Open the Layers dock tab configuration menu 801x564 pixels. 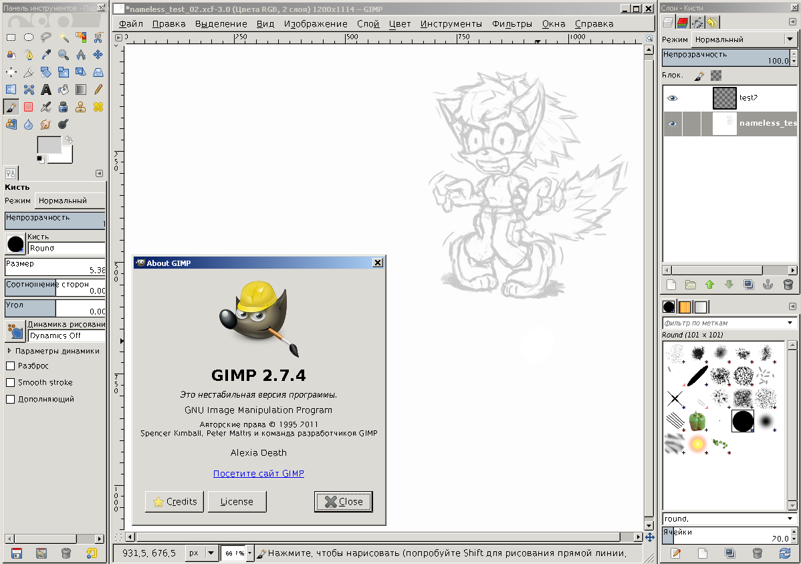792,22
